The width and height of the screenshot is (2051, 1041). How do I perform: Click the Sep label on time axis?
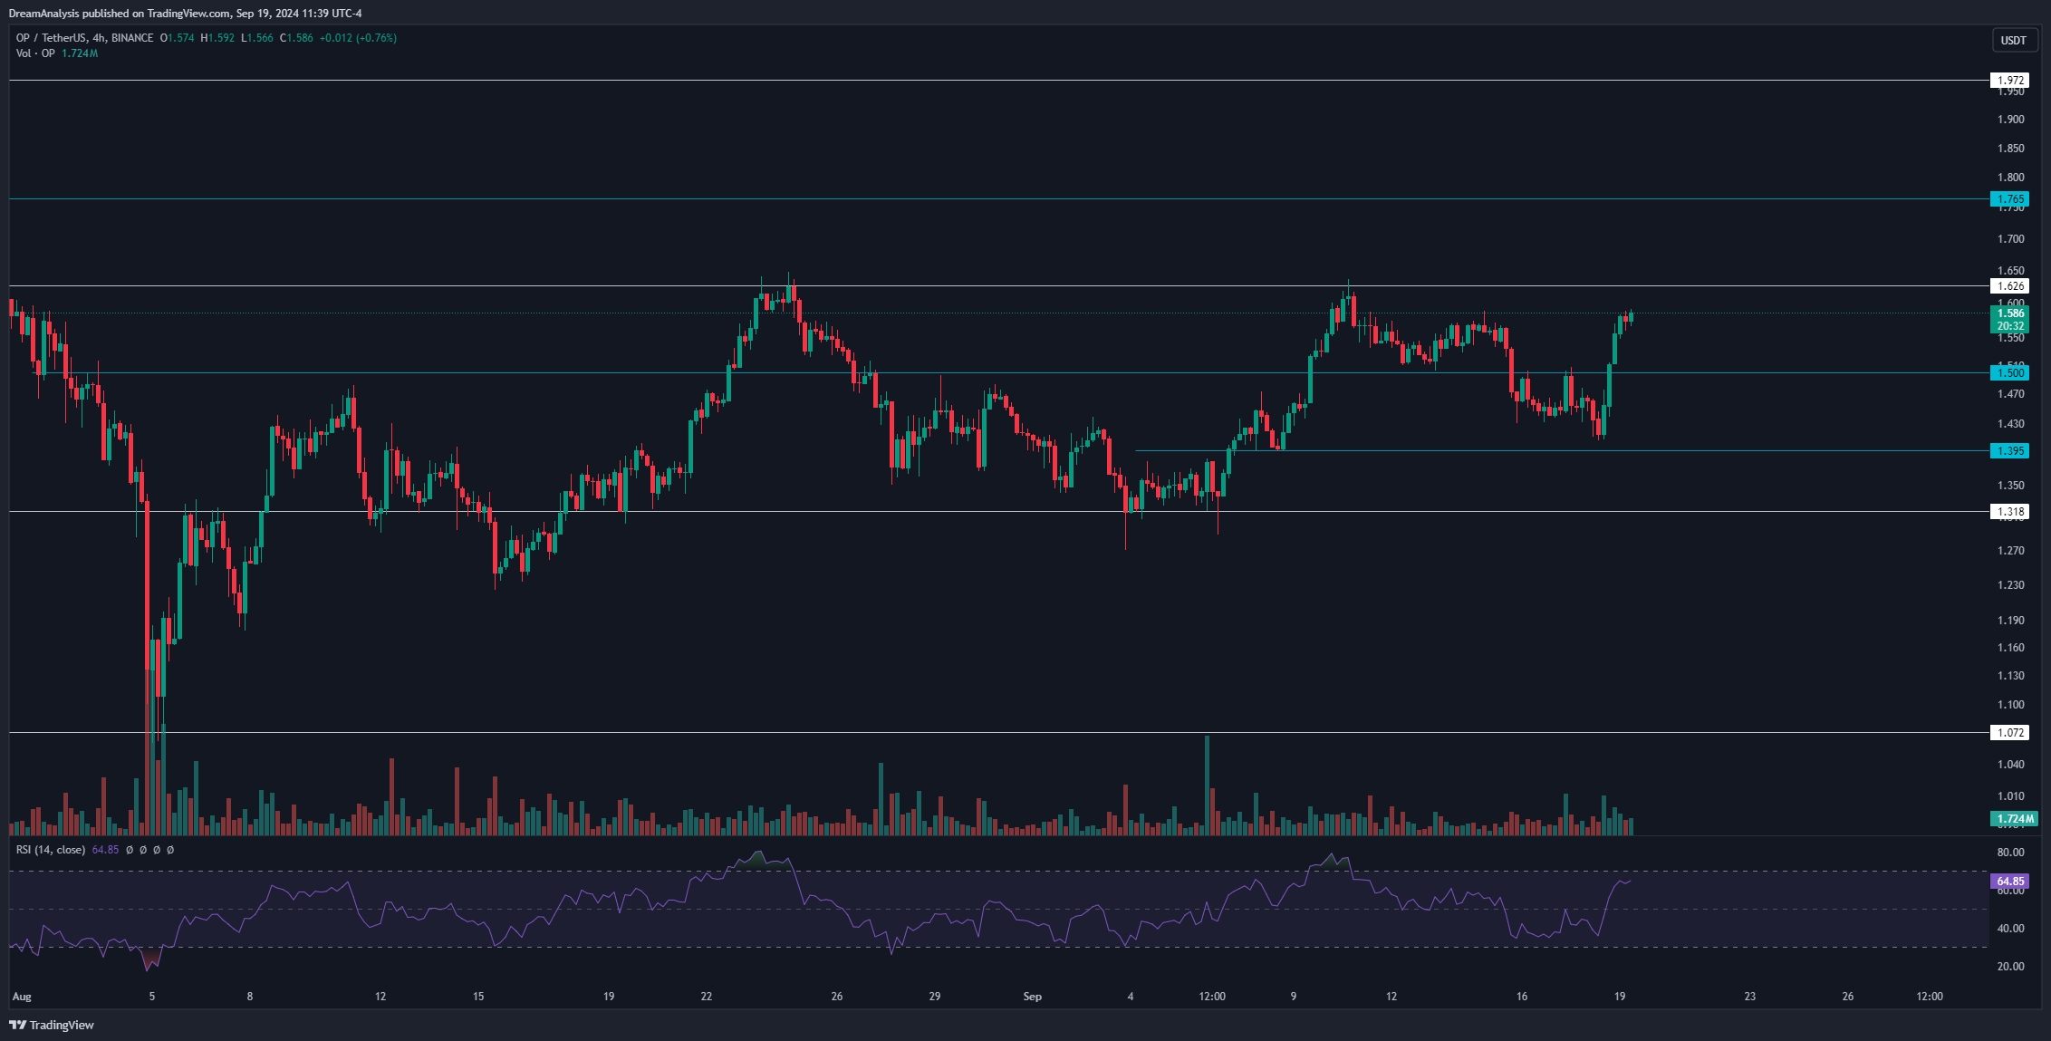[x=1032, y=997]
